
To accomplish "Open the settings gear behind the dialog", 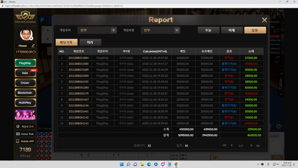I will click(x=262, y=14).
